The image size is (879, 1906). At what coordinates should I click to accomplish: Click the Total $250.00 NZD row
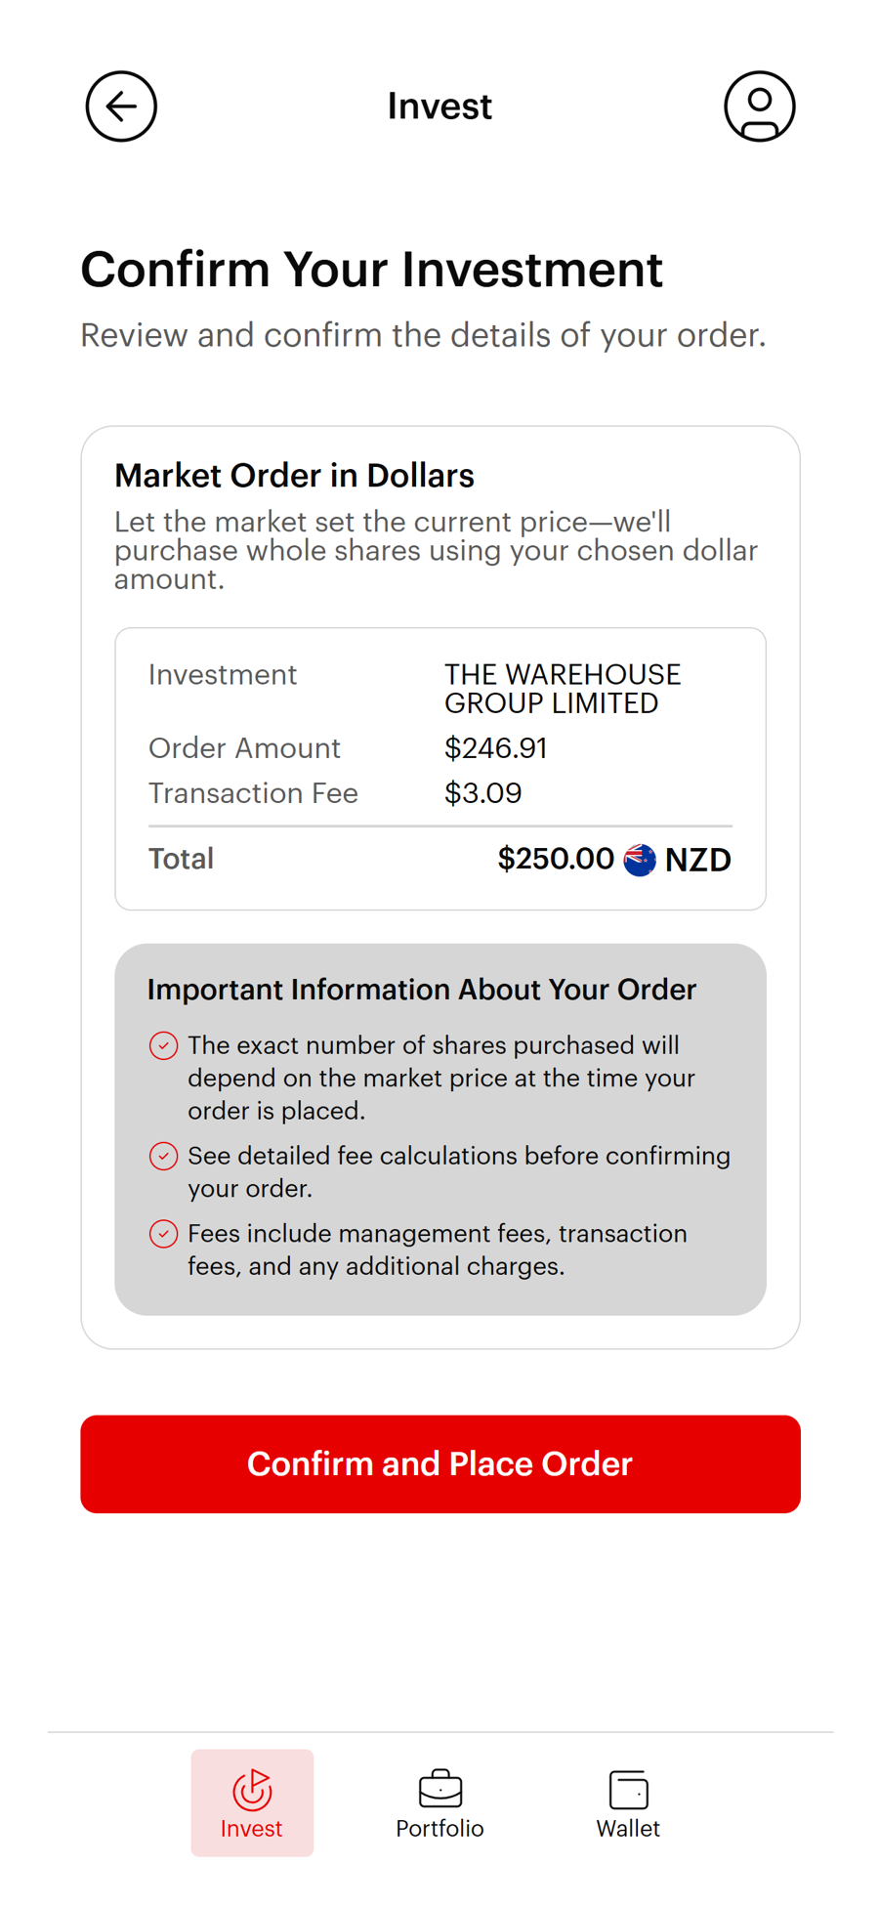439,859
